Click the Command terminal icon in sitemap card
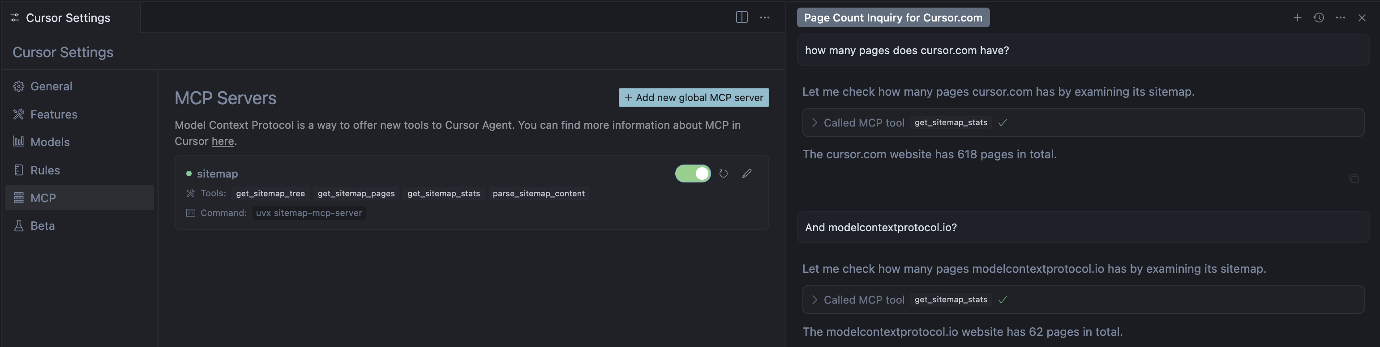Image resolution: width=1380 pixels, height=347 pixels. [190, 213]
